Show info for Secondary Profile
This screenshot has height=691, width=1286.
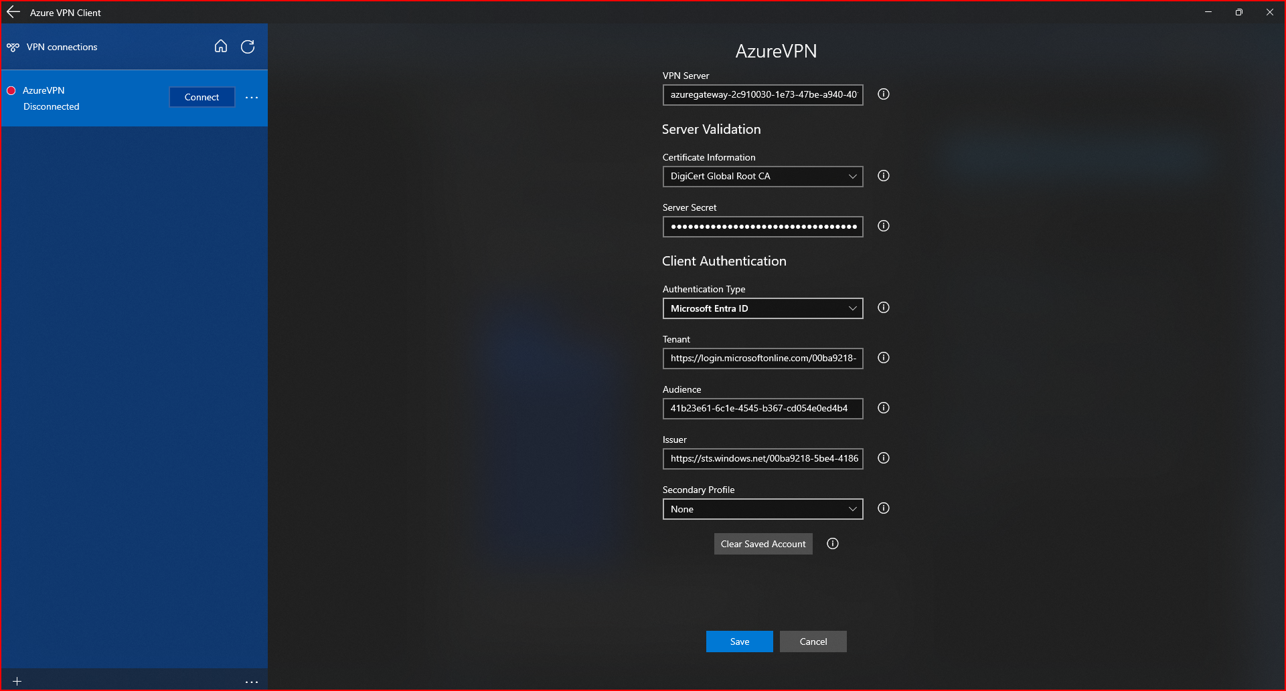(884, 508)
